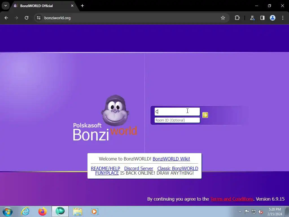Open the FUNYPLACE link
This screenshot has width=289, height=217.
coord(107,173)
